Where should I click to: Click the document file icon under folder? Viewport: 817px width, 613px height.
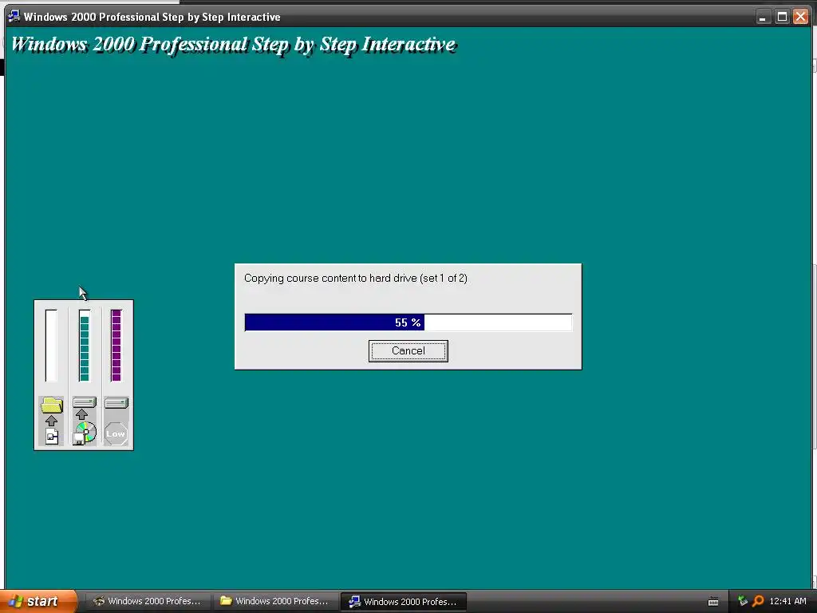coord(52,437)
